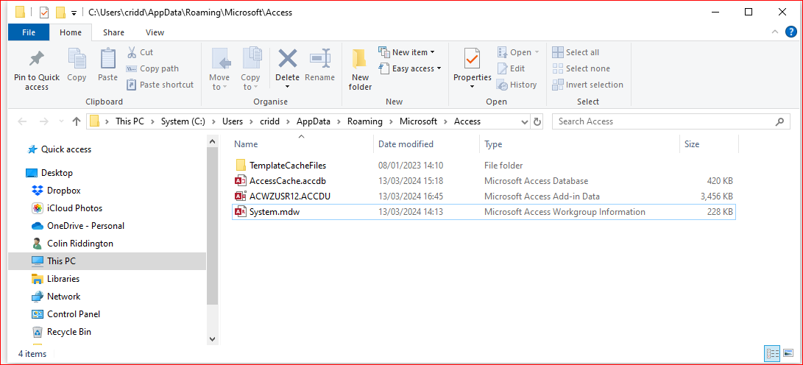Click History in the ribbon
This screenshot has height=365, width=803.
[x=517, y=85]
